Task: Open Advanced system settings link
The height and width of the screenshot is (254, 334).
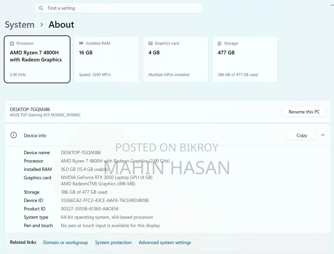Action: coord(165,243)
